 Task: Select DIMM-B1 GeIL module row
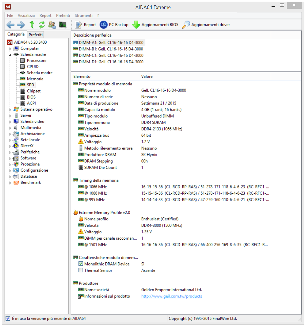(x=108, y=49)
